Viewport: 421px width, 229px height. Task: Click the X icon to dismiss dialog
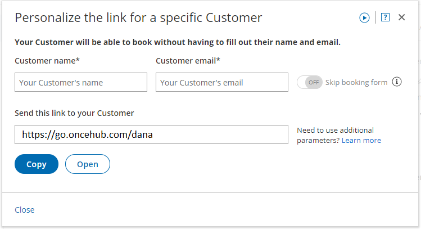[x=401, y=17]
